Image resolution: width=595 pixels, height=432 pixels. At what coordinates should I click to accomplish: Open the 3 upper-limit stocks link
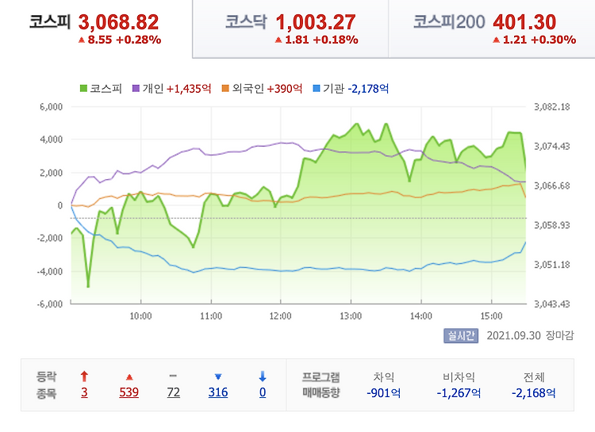coord(84,392)
